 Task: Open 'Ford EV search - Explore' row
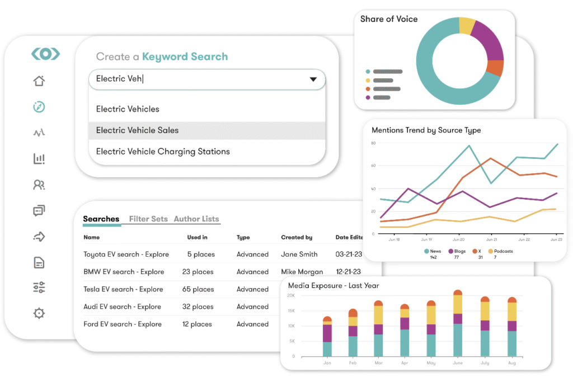tap(123, 324)
